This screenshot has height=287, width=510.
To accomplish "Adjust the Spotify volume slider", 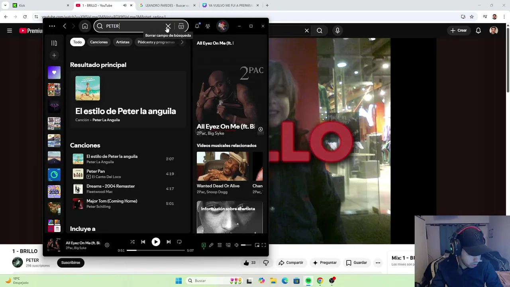I will click(246, 245).
